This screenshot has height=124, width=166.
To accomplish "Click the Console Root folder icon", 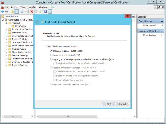I will 3,16.
